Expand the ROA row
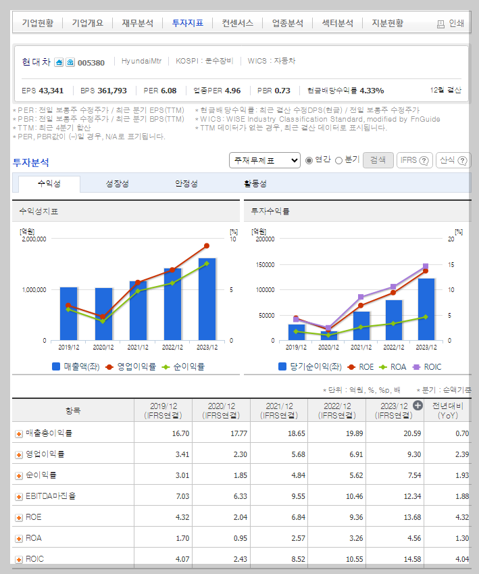 19,538
